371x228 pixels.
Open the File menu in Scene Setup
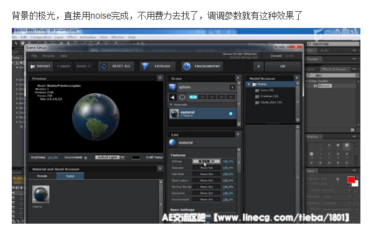coord(34,56)
